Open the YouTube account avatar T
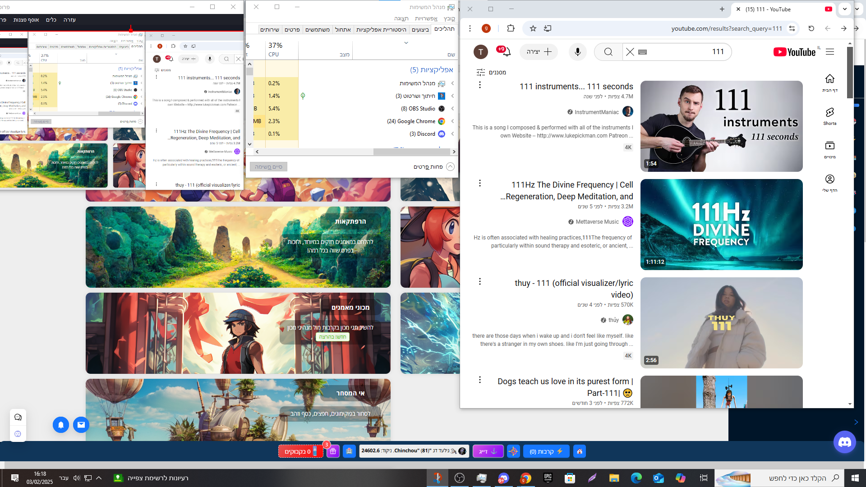The height and width of the screenshot is (487, 866). (481, 52)
